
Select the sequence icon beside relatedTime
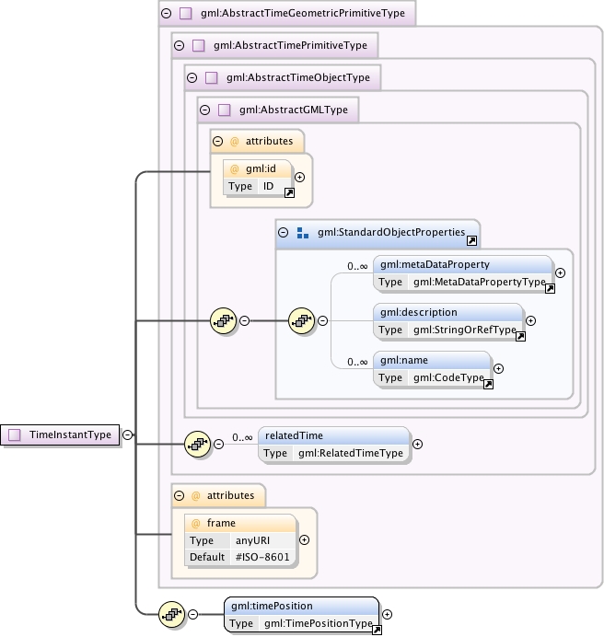[x=198, y=444]
